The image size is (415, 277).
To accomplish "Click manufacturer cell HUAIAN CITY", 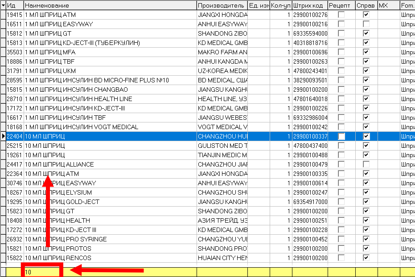I will point(222,258).
